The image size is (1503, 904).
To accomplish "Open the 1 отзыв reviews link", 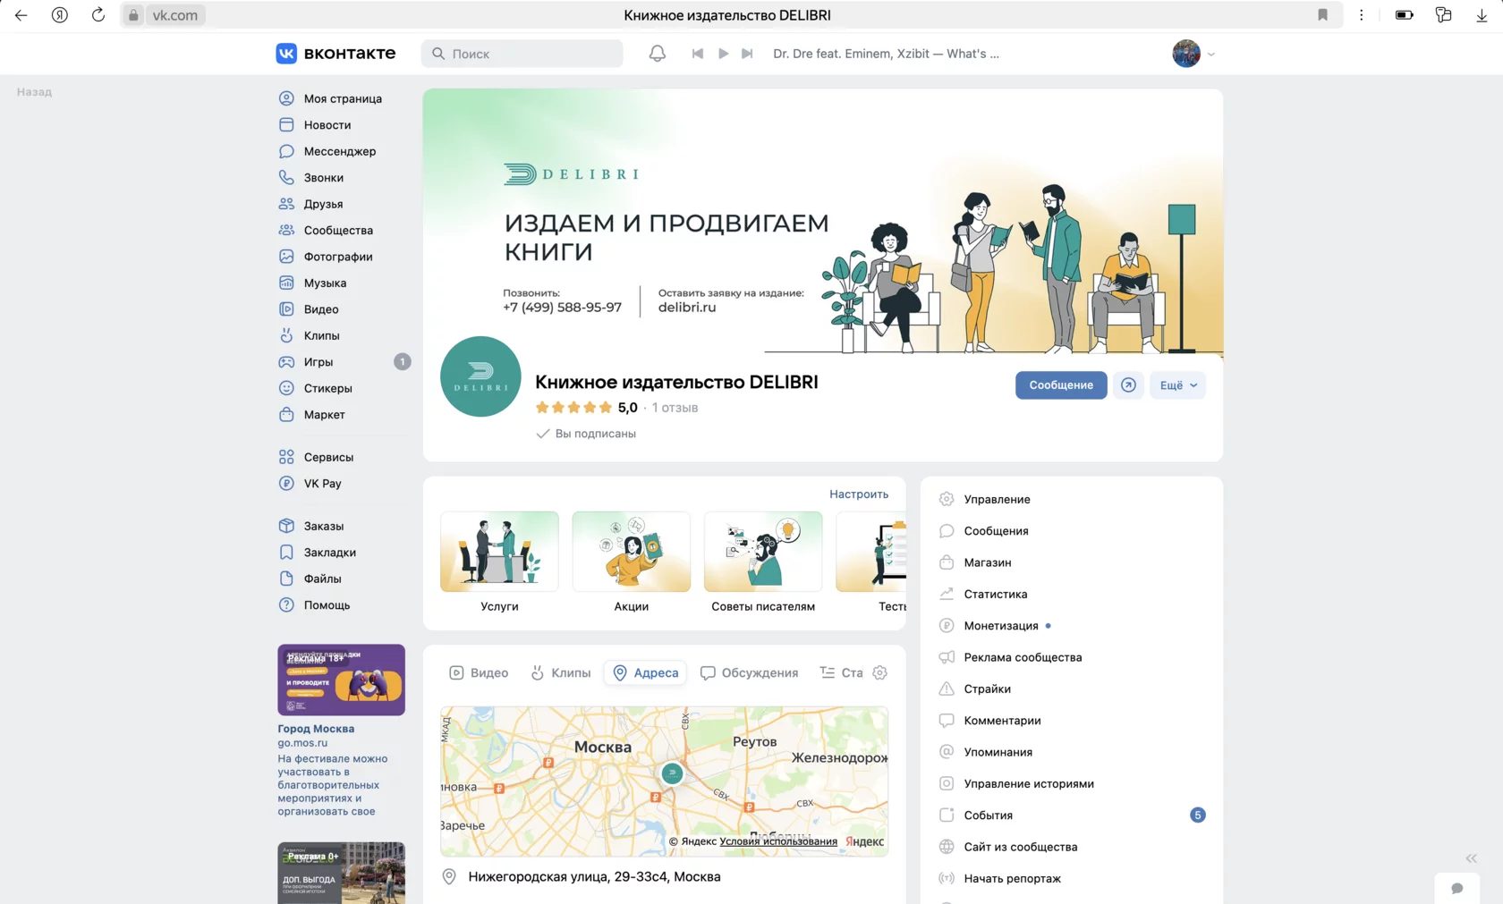I will pos(675,408).
